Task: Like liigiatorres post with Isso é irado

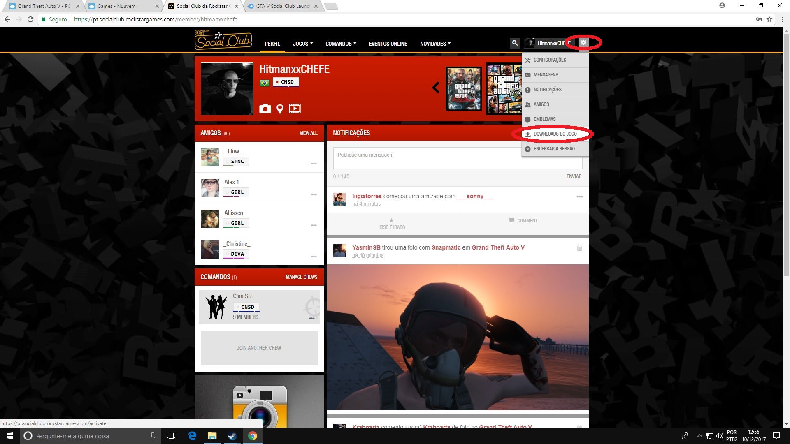Action: point(392,223)
